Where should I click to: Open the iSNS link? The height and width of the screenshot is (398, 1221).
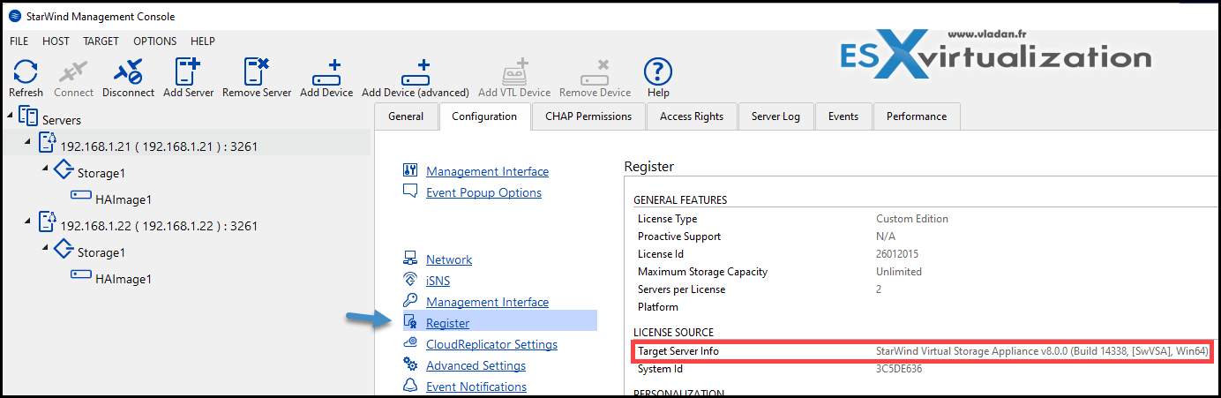pyautogui.click(x=438, y=281)
